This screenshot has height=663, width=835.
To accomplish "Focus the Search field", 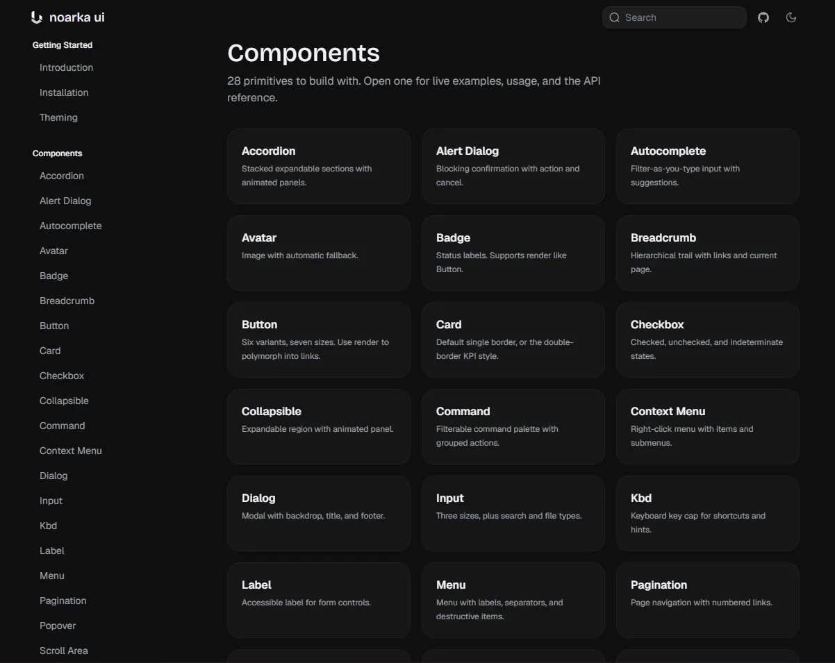I will [x=674, y=17].
